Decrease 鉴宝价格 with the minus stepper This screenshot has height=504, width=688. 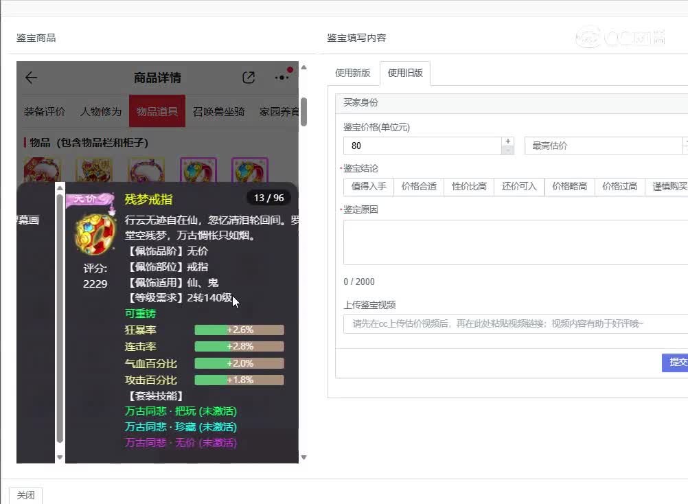coord(507,150)
